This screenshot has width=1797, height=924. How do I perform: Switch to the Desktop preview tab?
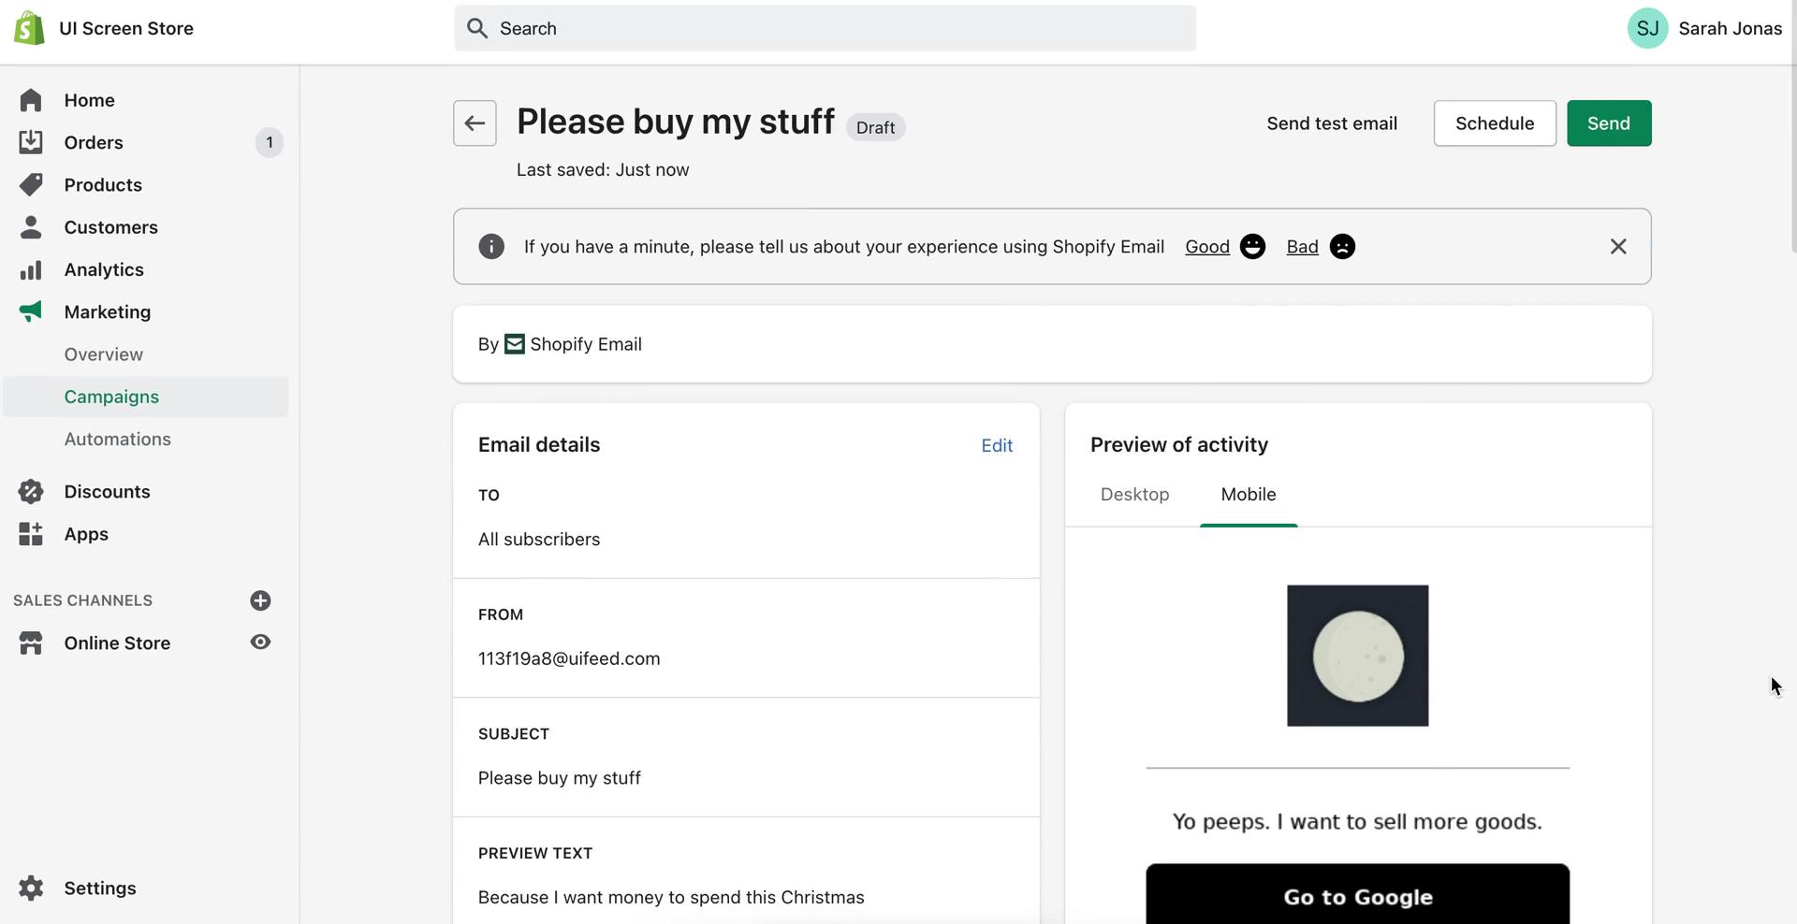tap(1134, 495)
